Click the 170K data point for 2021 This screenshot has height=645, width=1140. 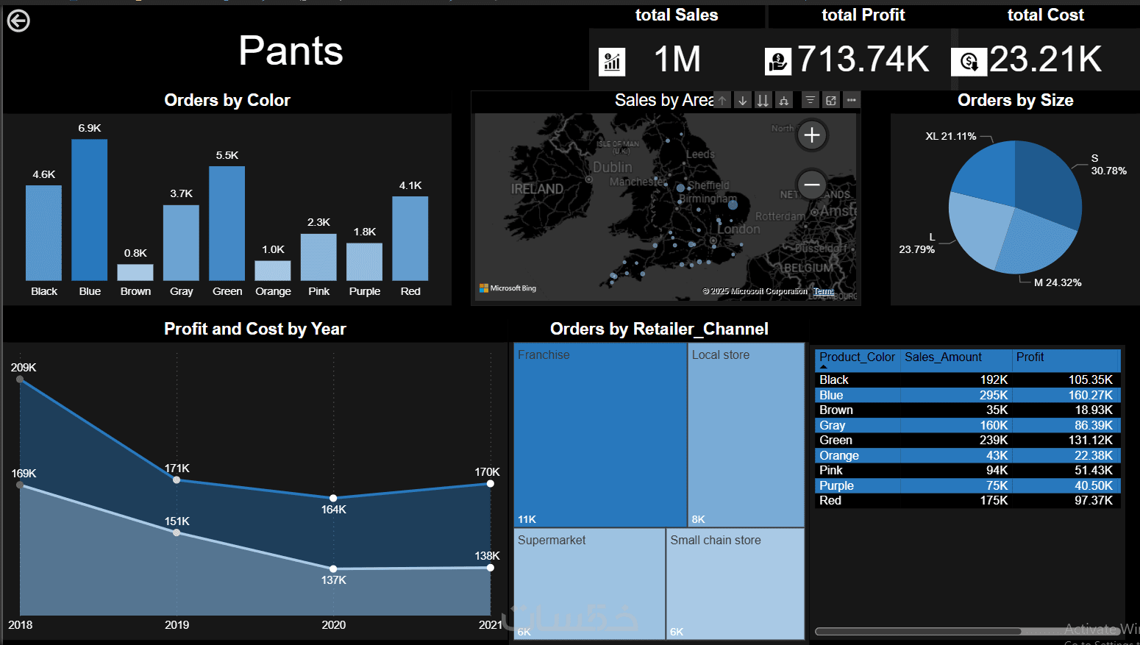point(491,483)
